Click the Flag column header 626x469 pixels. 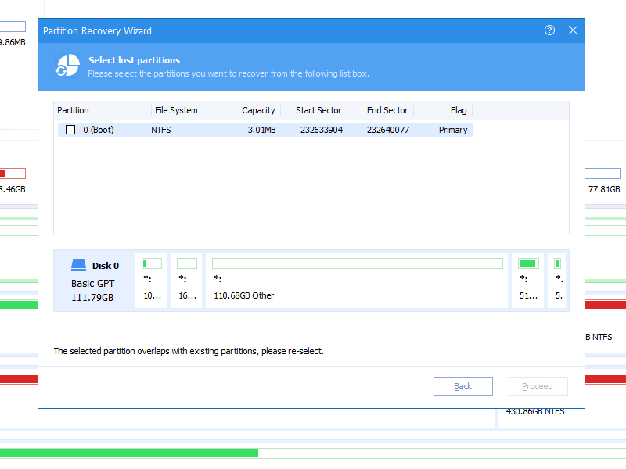coord(459,110)
